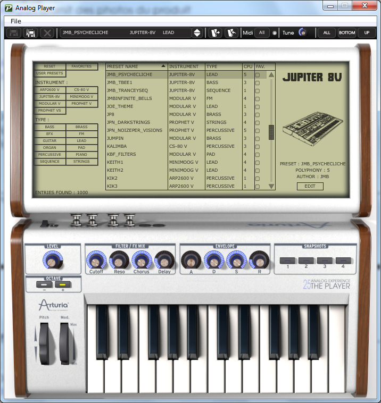Click the Delay FX mix knob
The image size is (381, 403).
click(164, 260)
